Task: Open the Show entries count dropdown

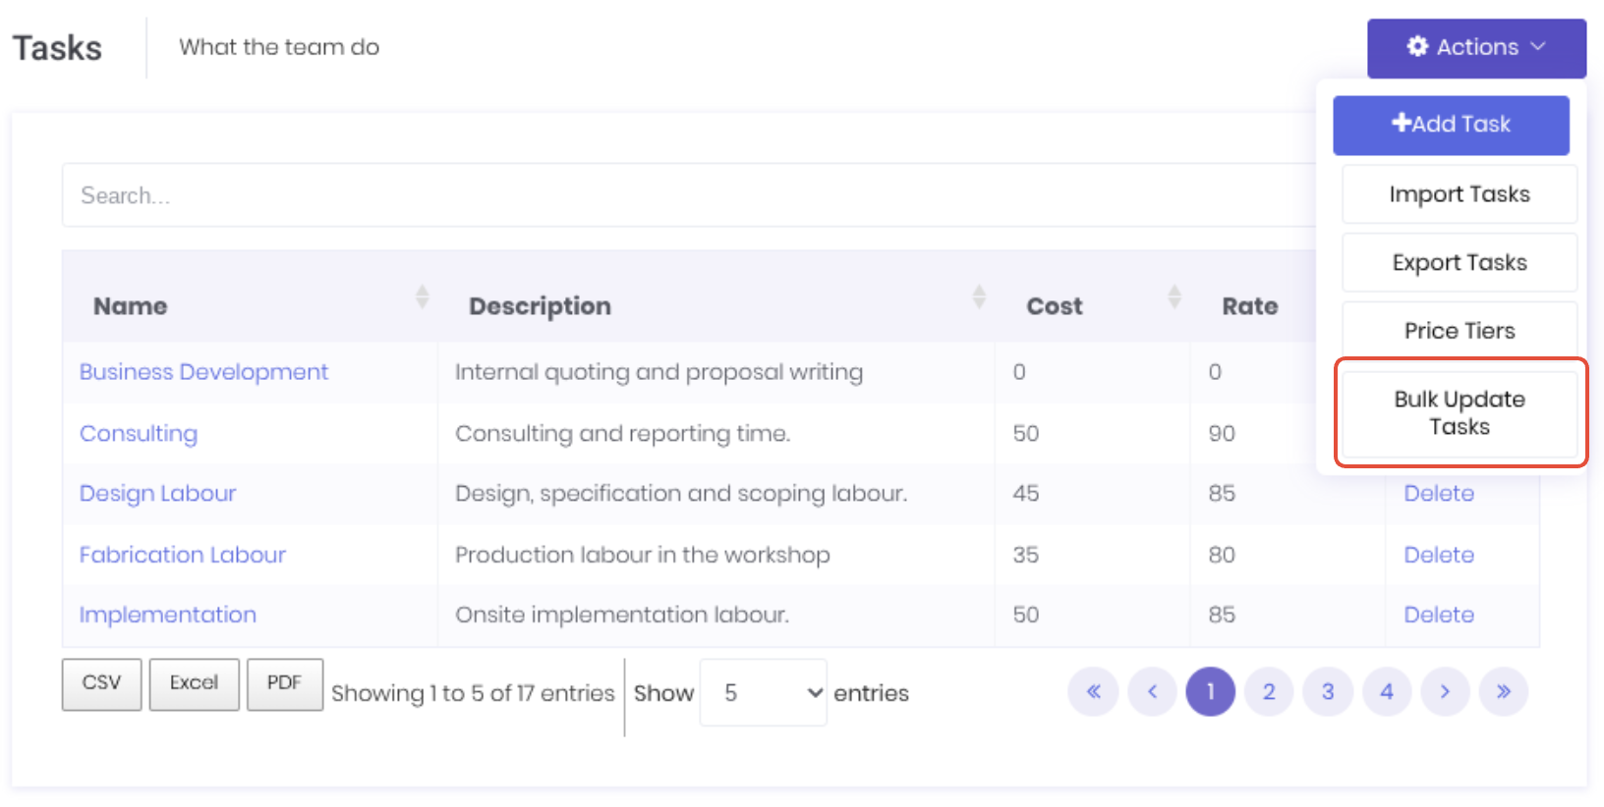Action: [763, 693]
